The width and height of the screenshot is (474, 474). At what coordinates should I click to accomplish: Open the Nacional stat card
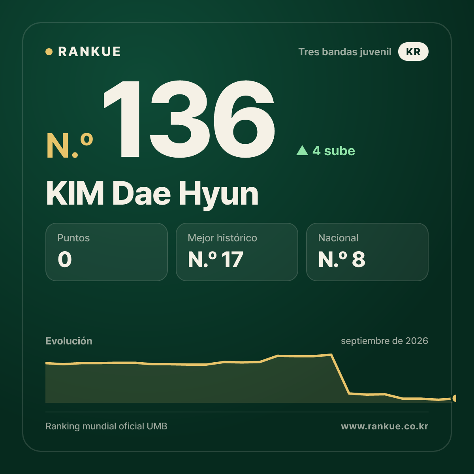point(367,252)
